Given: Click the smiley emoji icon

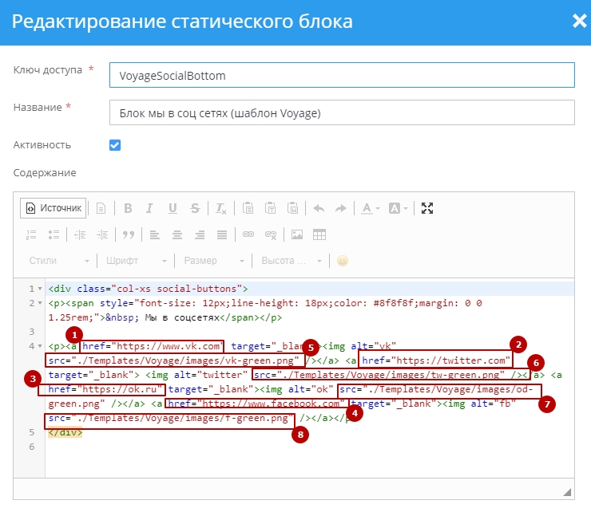Looking at the screenshot, I should pos(343,261).
